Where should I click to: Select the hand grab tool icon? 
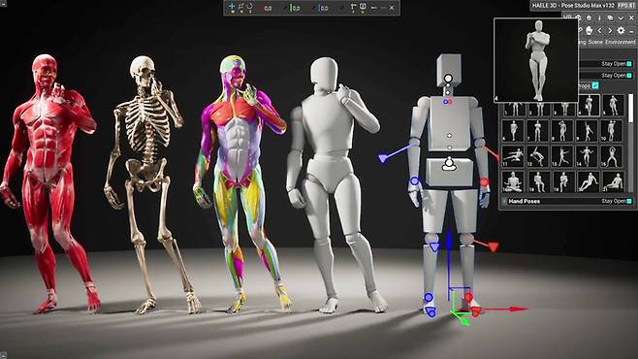tap(589, 30)
